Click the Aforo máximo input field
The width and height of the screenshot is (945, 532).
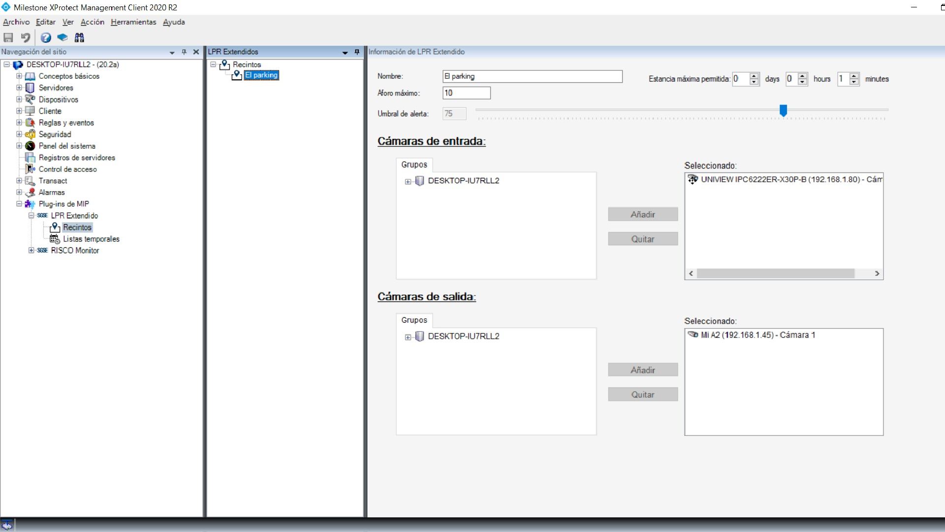(467, 93)
